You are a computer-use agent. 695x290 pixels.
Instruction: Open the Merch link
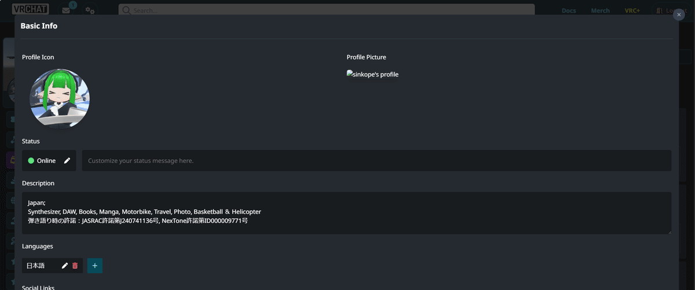point(600,11)
